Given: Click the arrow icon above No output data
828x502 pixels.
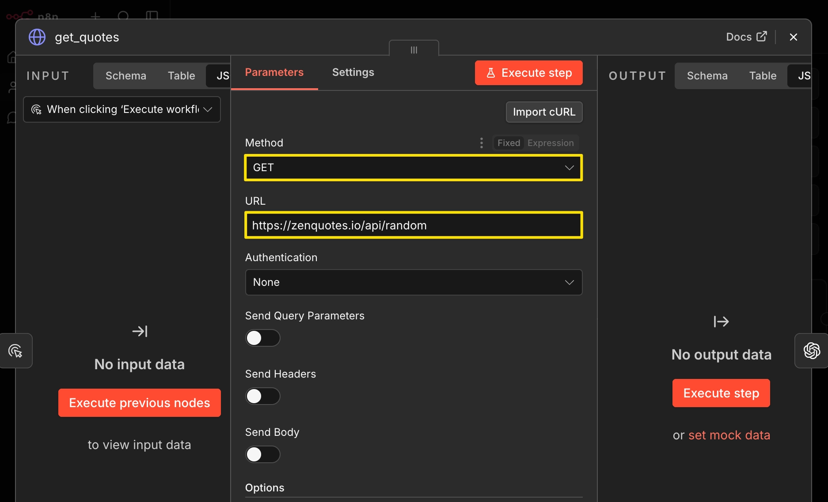Looking at the screenshot, I should tap(721, 322).
